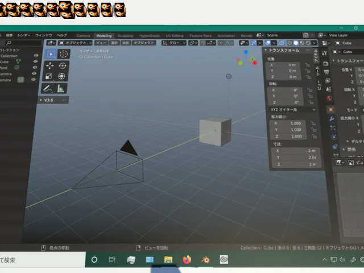Open the Object Data green triangle icon
Image resolution: width=364 pixels, height=273 pixels.
(x=336, y=155)
